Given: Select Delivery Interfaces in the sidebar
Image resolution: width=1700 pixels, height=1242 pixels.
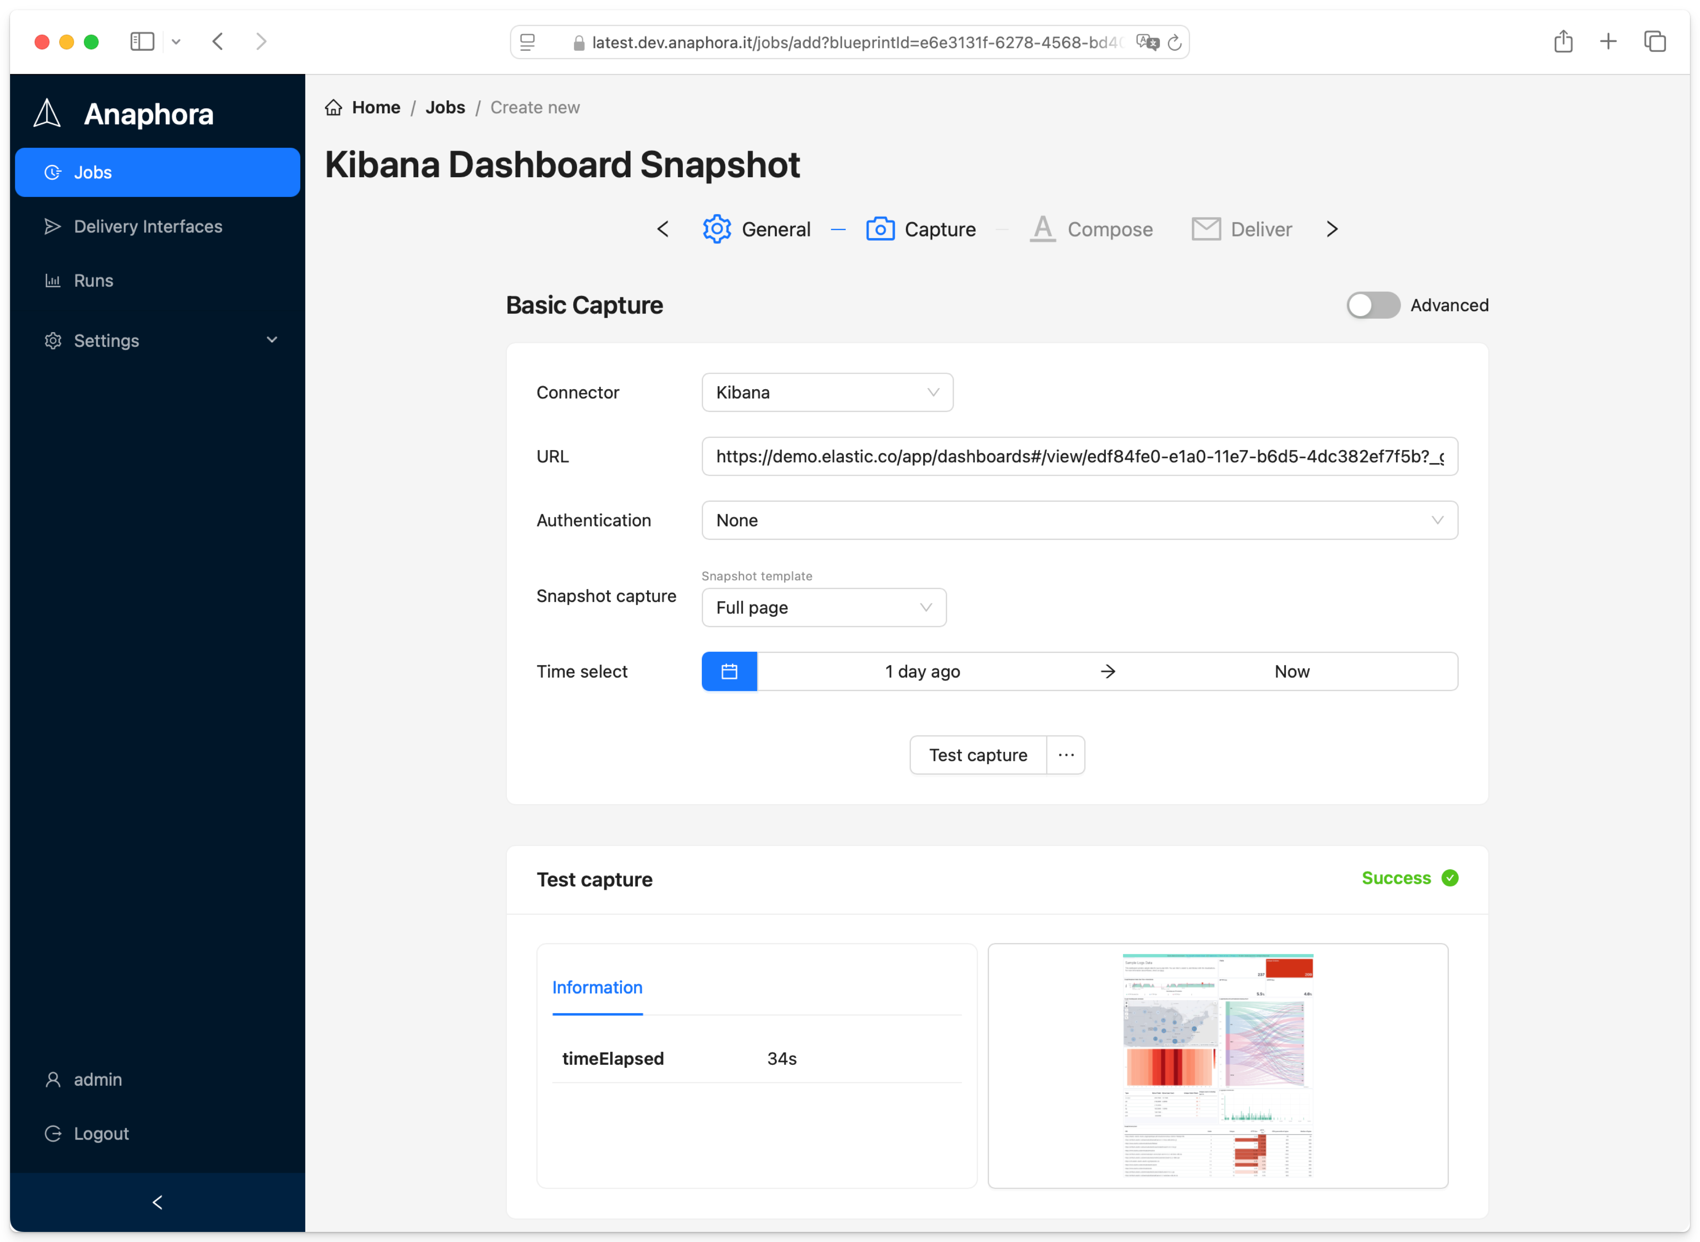Looking at the screenshot, I should click(148, 226).
